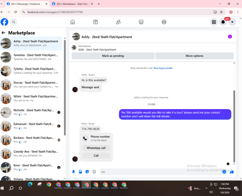This screenshot has width=242, height=196.
Task: Click the Call button
Action: point(96,156)
